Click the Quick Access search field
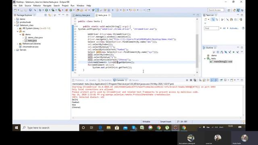The height and width of the screenshot is (145, 258). pos(216,10)
